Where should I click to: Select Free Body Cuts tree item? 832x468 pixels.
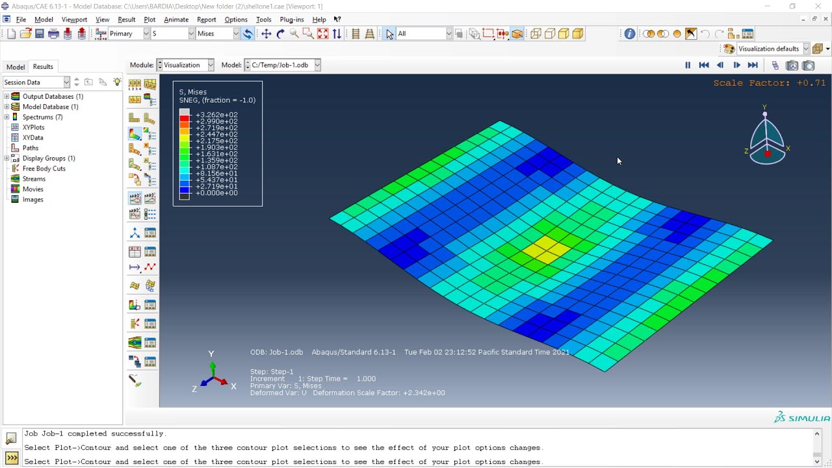click(44, 168)
